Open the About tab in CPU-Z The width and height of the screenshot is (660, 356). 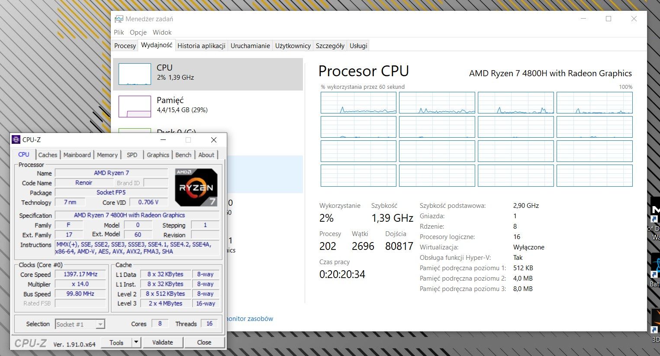coord(206,155)
